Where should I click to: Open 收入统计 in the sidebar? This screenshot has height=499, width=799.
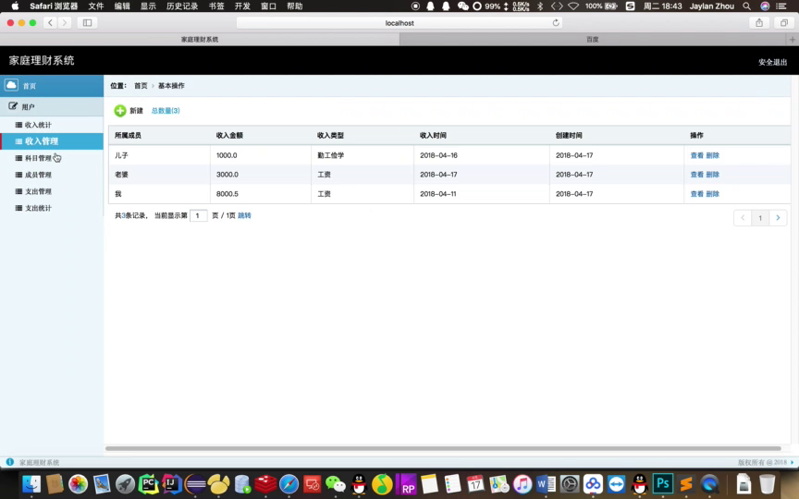click(38, 125)
